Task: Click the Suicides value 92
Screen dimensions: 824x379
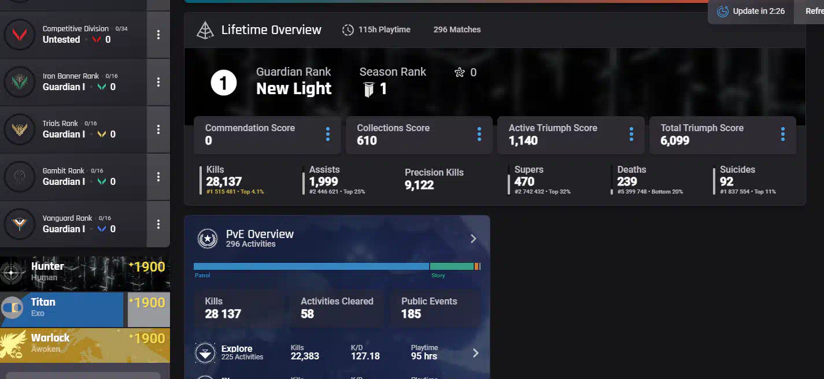Action: coord(727,181)
